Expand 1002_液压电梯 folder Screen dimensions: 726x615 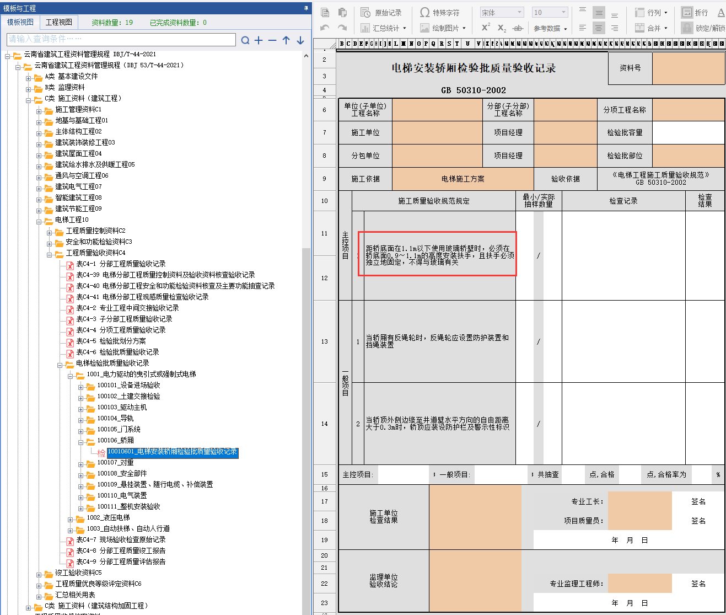[x=71, y=519]
